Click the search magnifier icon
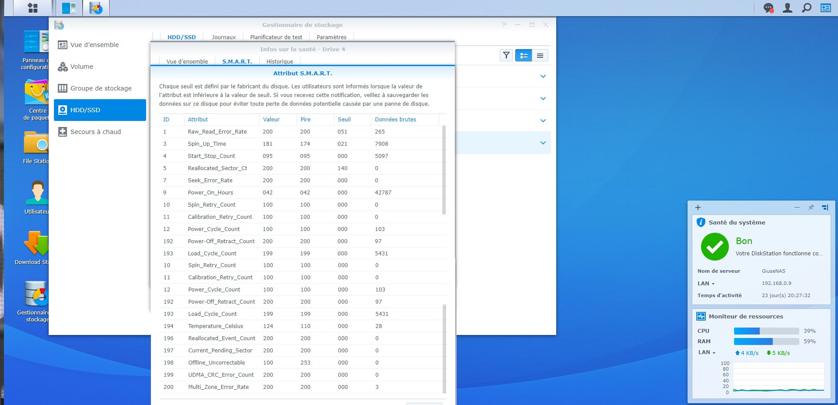This screenshot has height=405, width=838. click(x=807, y=8)
